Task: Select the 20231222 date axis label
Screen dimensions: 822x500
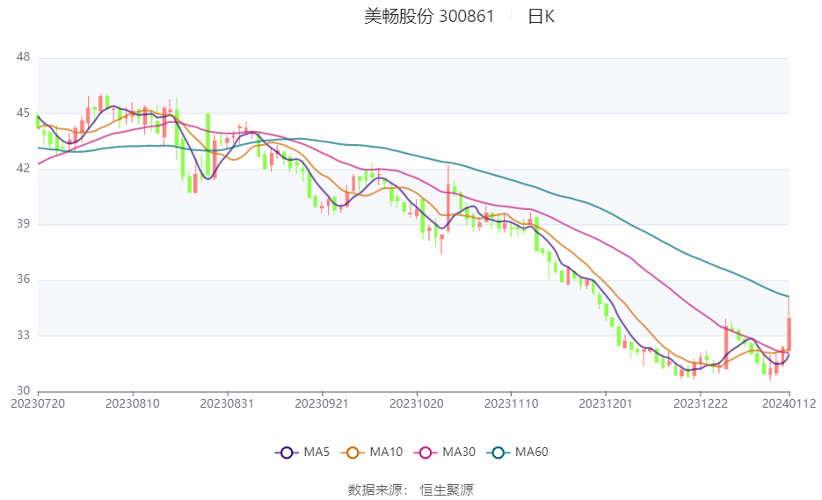Action: coord(701,403)
